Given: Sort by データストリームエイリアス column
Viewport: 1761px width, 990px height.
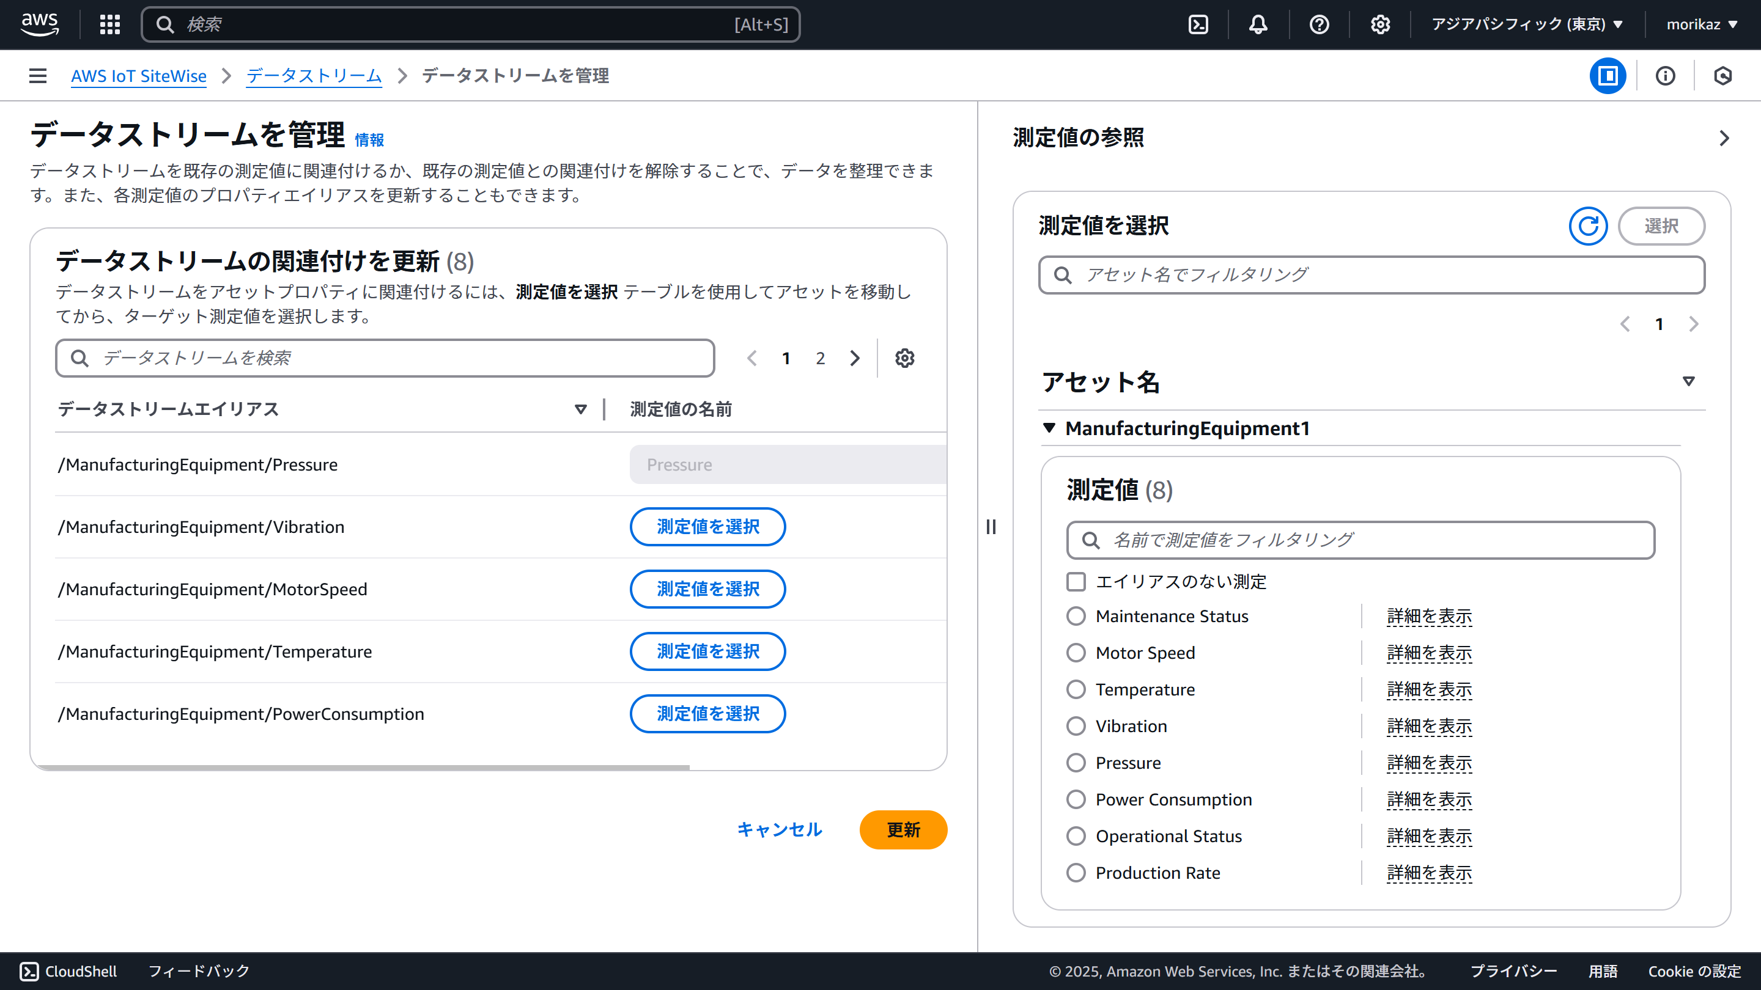Looking at the screenshot, I should pyautogui.click(x=580, y=409).
